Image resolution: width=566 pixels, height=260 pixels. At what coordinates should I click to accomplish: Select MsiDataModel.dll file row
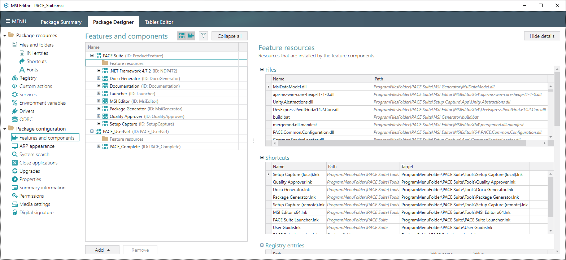tap(406, 87)
